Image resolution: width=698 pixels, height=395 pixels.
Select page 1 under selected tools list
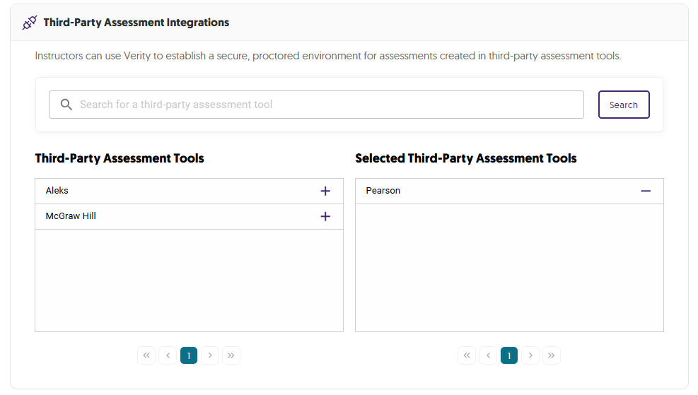[x=509, y=355]
